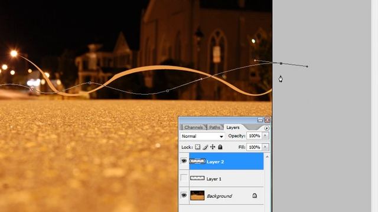Toggle lock transparent pixels icon
This screenshot has height=212, width=378.
(198, 147)
